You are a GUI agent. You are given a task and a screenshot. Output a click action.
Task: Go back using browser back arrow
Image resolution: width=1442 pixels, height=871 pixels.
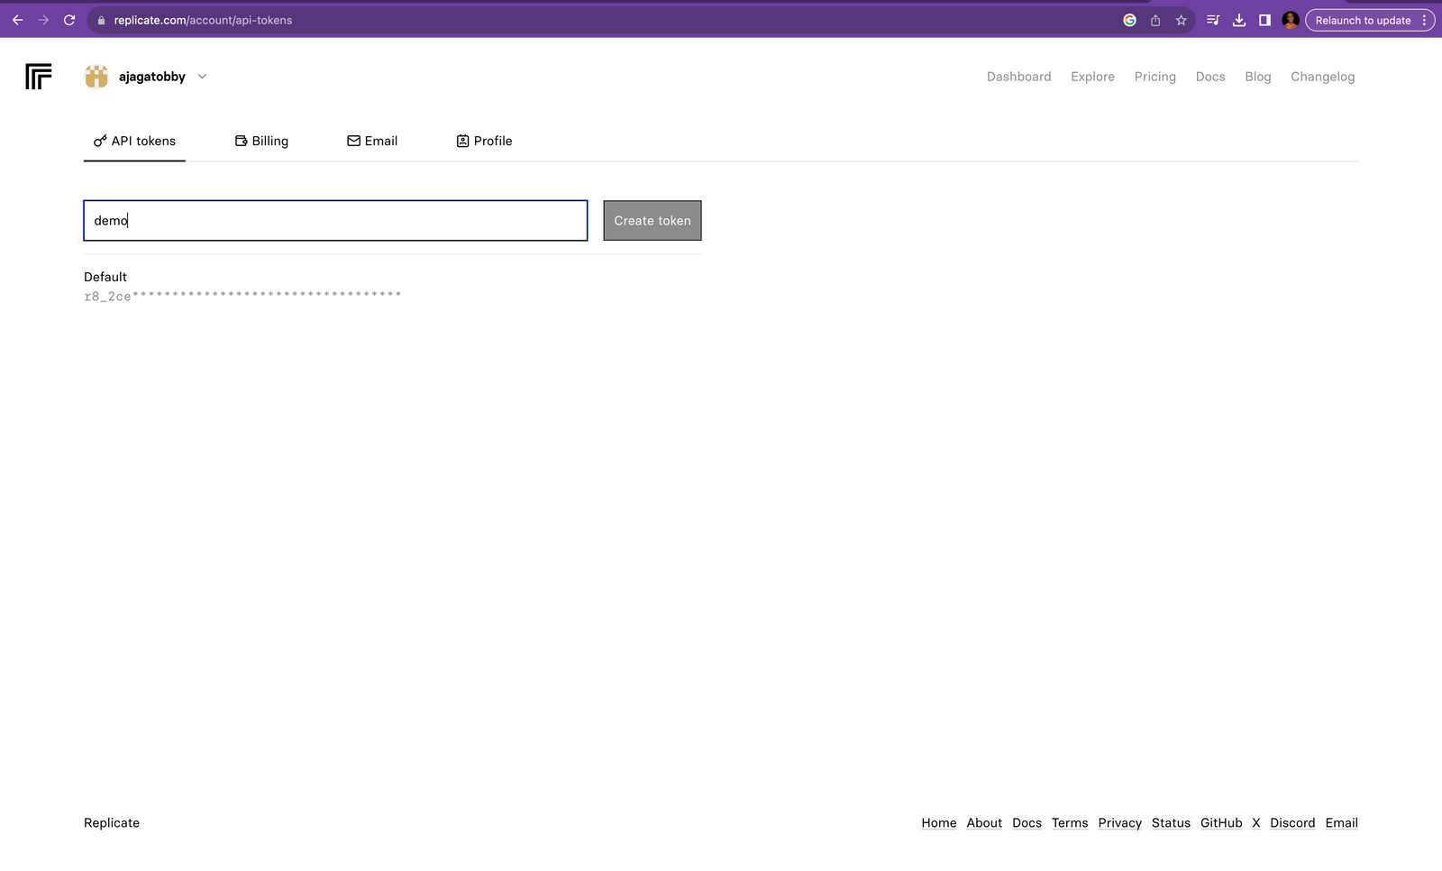pyautogui.click(x=18, y=20)
